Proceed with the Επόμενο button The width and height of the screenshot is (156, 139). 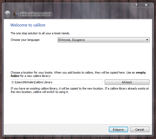coord(118,130)
